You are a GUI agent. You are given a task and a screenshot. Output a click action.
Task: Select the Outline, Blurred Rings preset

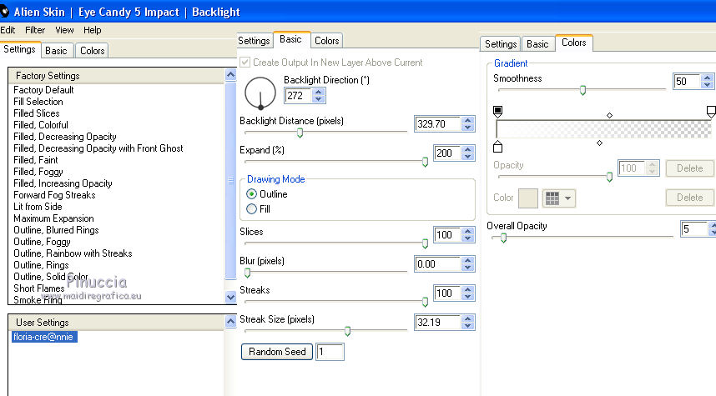pyautogui.click(x=56, y=230)
